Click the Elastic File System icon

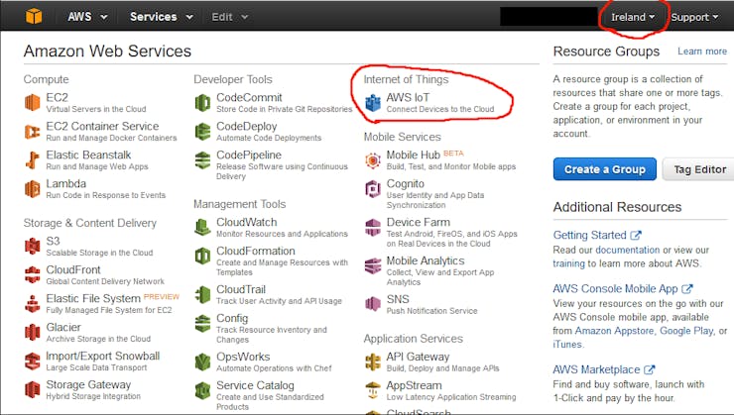coord(33,304)
